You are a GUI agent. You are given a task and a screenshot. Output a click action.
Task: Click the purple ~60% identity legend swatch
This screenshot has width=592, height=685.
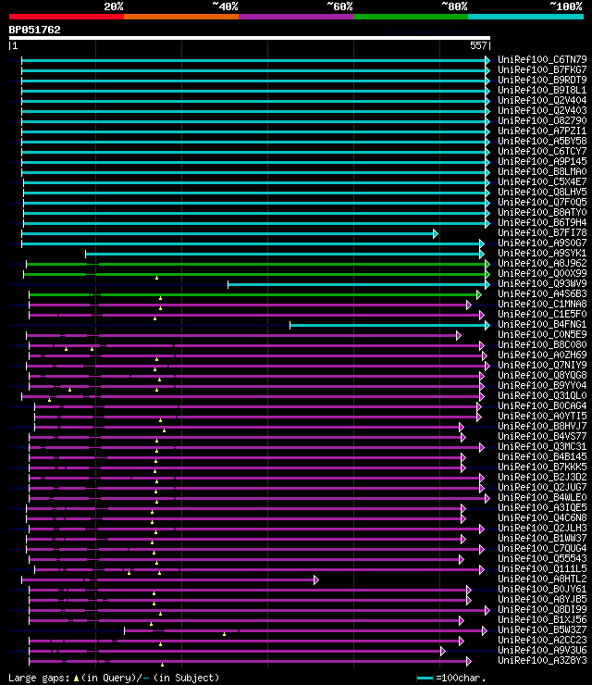(x=296, y=17)
